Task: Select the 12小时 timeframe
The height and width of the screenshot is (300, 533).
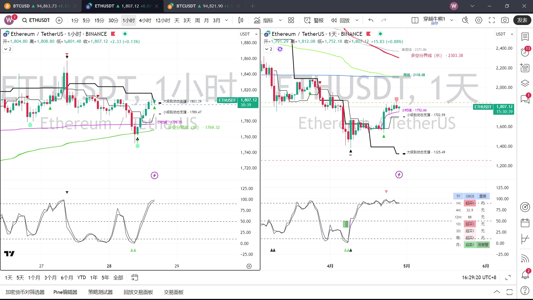Action: 163,20
